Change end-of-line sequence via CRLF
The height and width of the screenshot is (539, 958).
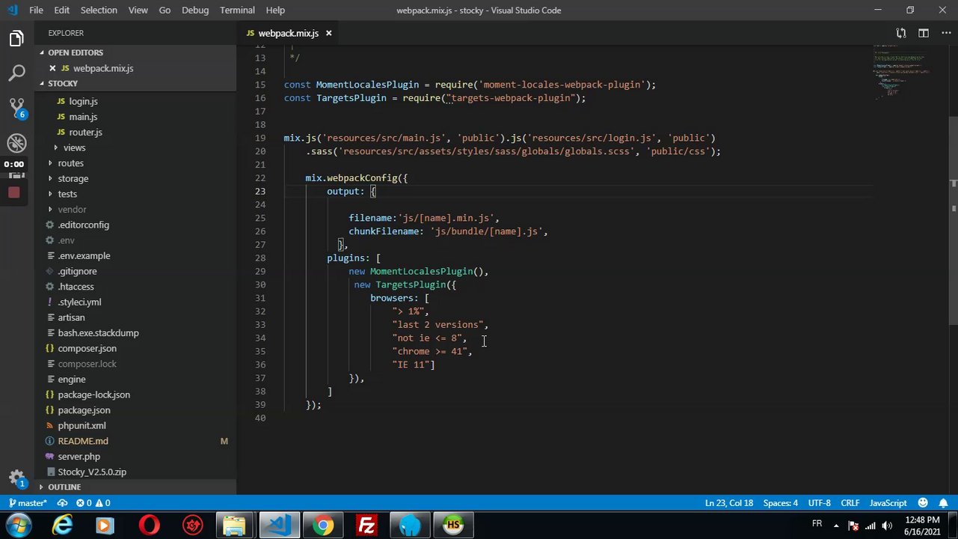[850, 503]
